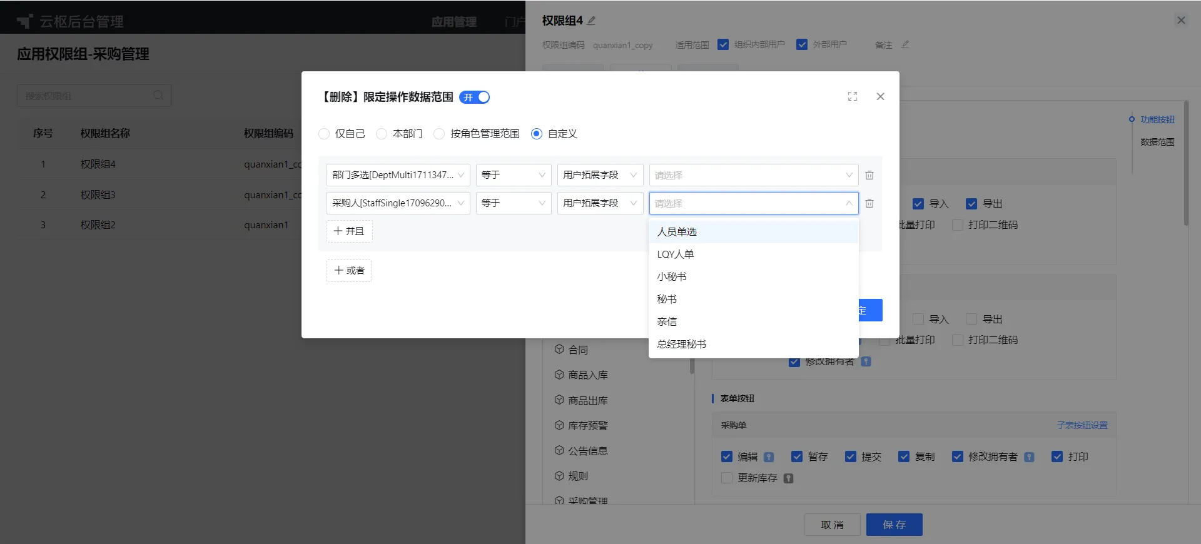Click the help icon beside 更新库存
Image resolution: width=1201 pixels, height=544 pixels.
(788, 478)
